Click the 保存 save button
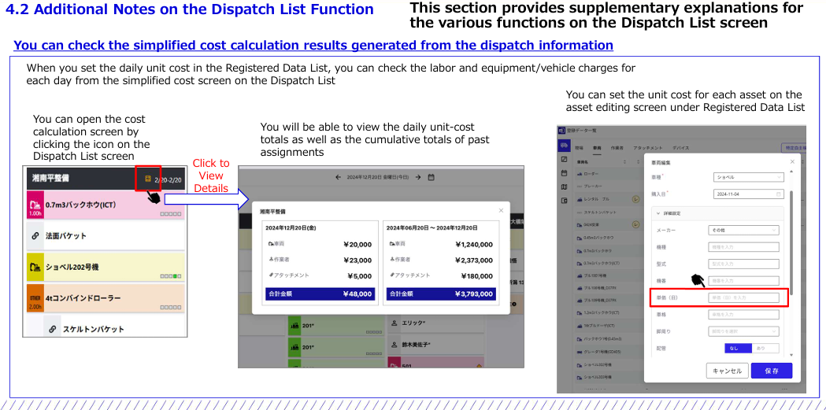The height and width of the screenshot is (410, 826). coord(772,371)
